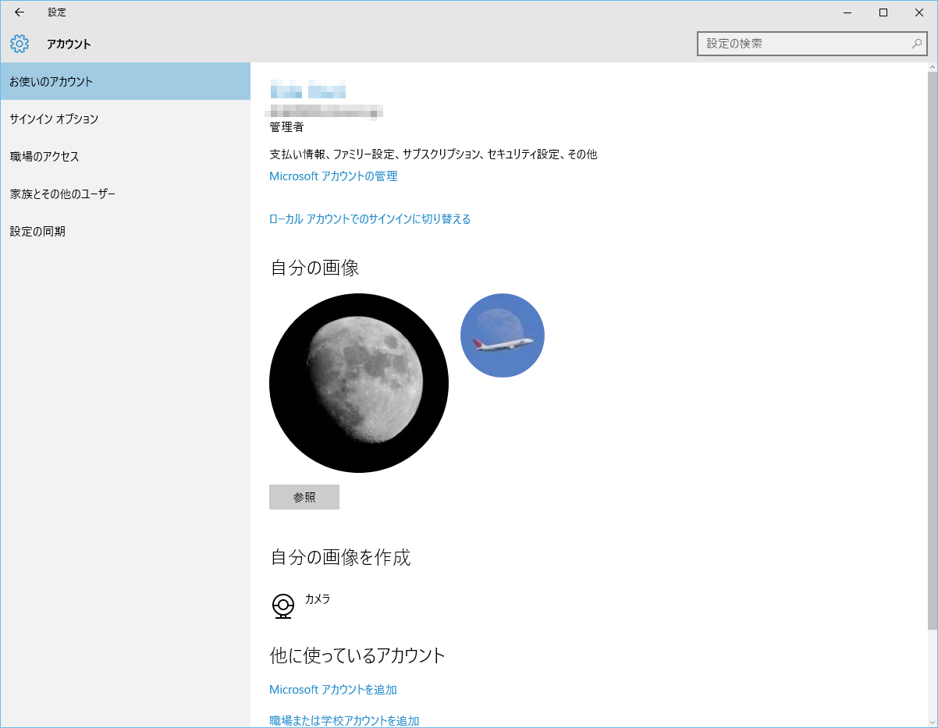Click the 支払い情報 description text

(433, 154)
